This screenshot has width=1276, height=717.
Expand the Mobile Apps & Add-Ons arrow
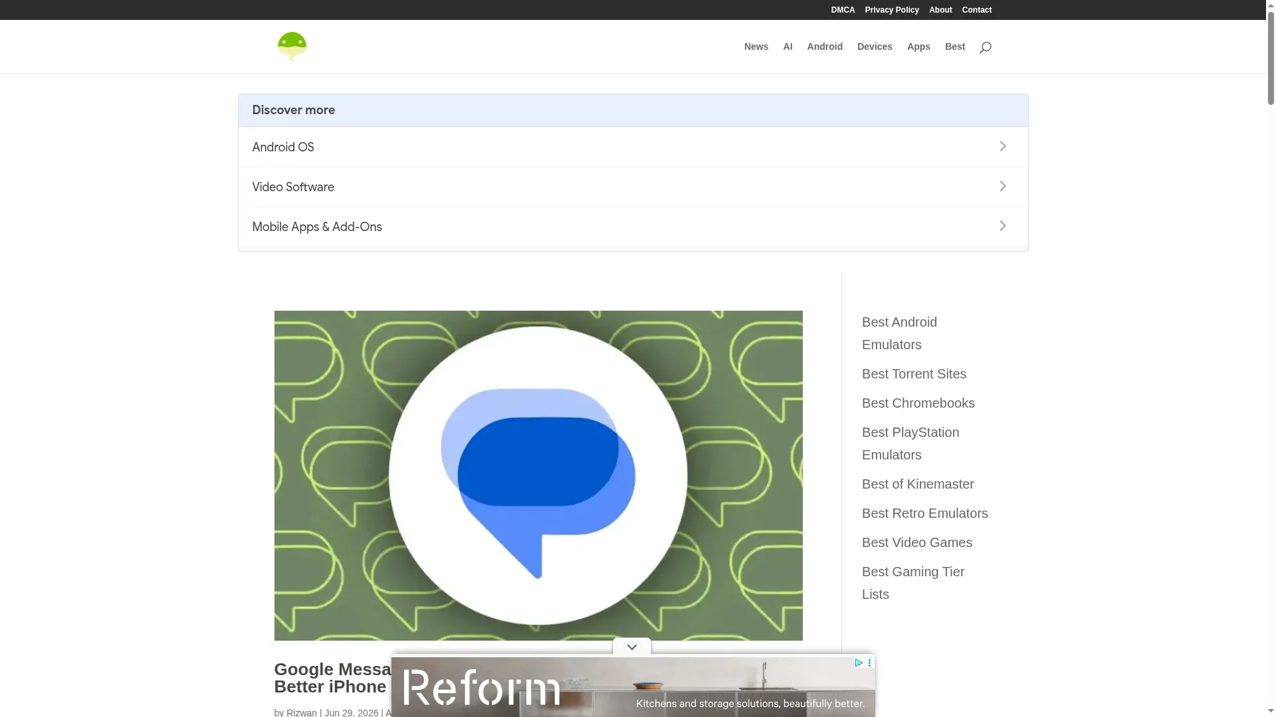pyautogui.click(x=1003, y=226)
